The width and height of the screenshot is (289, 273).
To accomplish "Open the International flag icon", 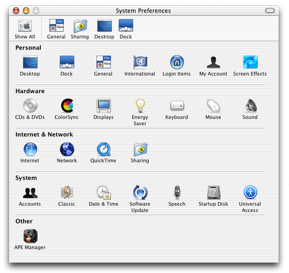I will coord(140,62).
